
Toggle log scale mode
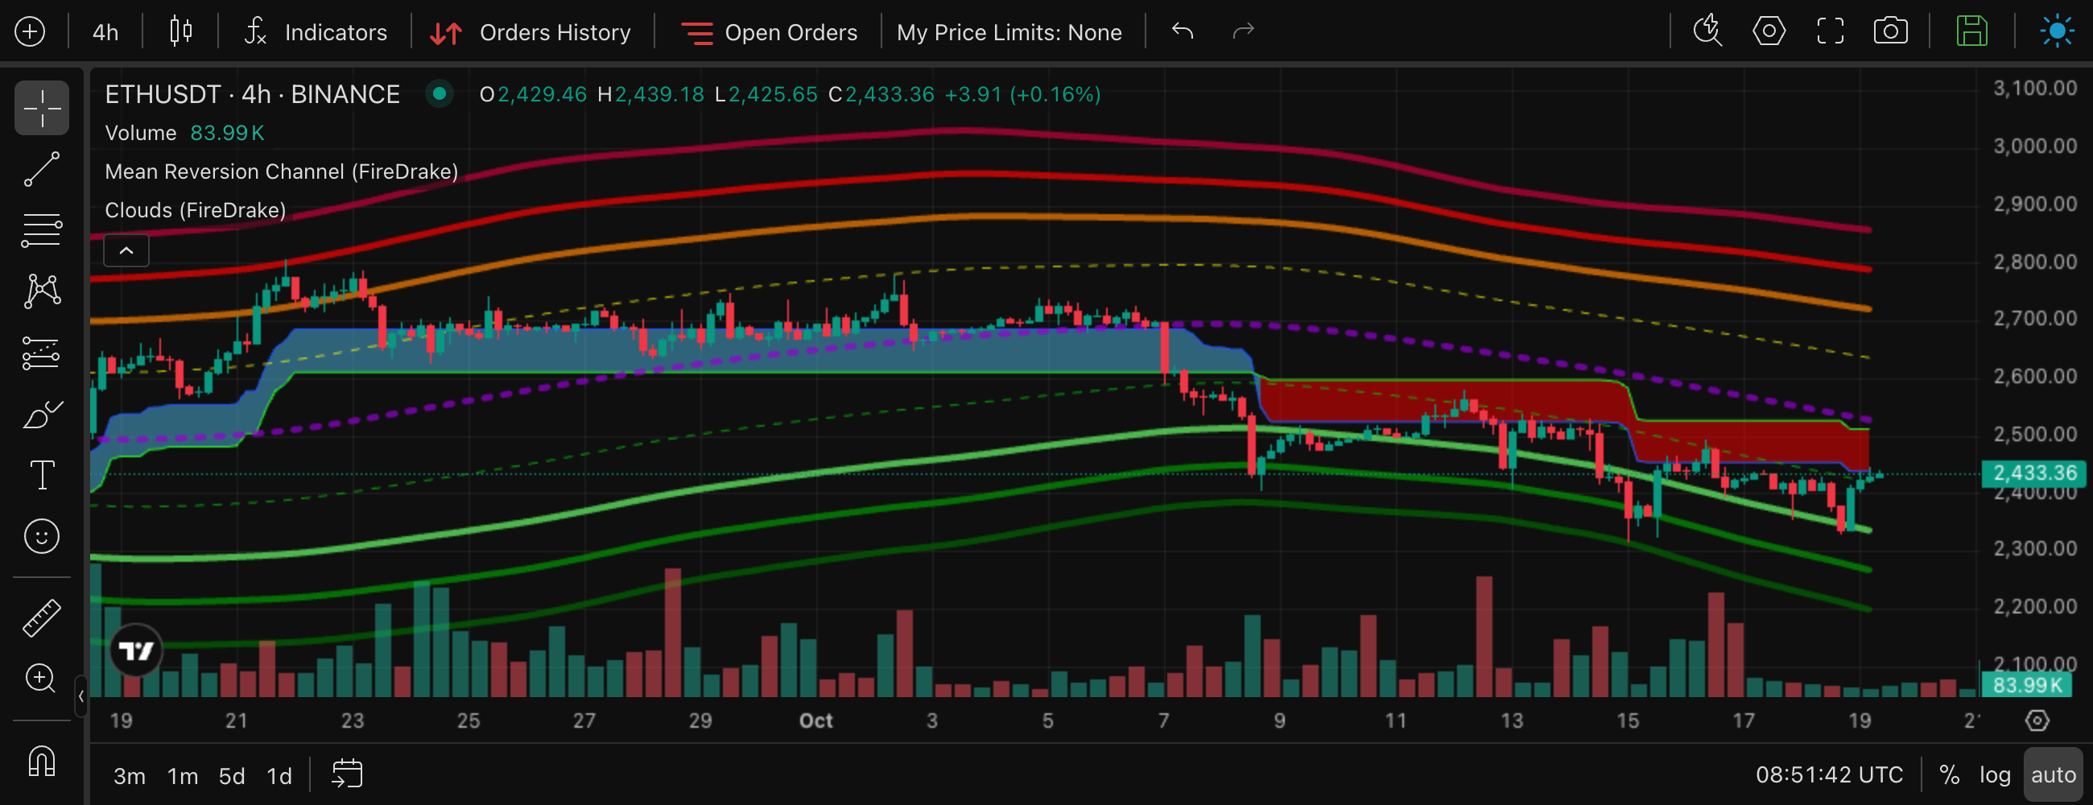tap(1995, 775)
